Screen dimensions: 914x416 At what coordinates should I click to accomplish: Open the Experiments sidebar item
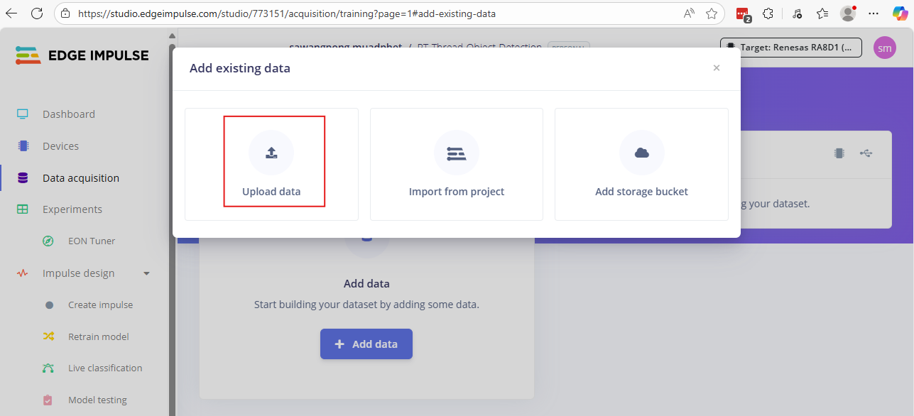point(72,209)
